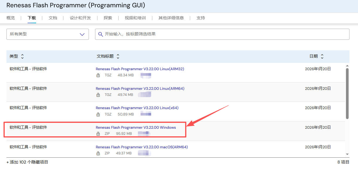Click the date in the Windows row
The image size is (358, 172).
coord(318,128)
